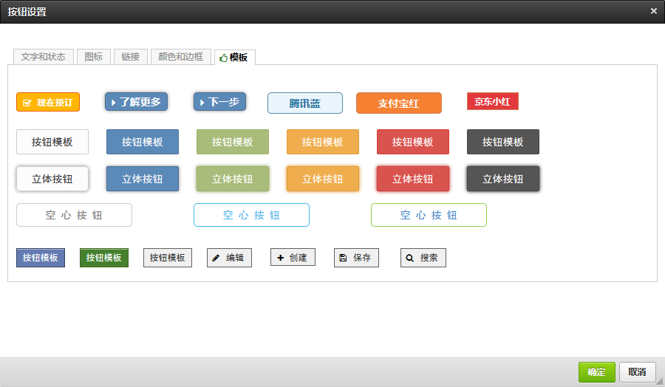665x387 pixels.
Task: Switch to the 文字和状态 tab
Action: (44, 57)
